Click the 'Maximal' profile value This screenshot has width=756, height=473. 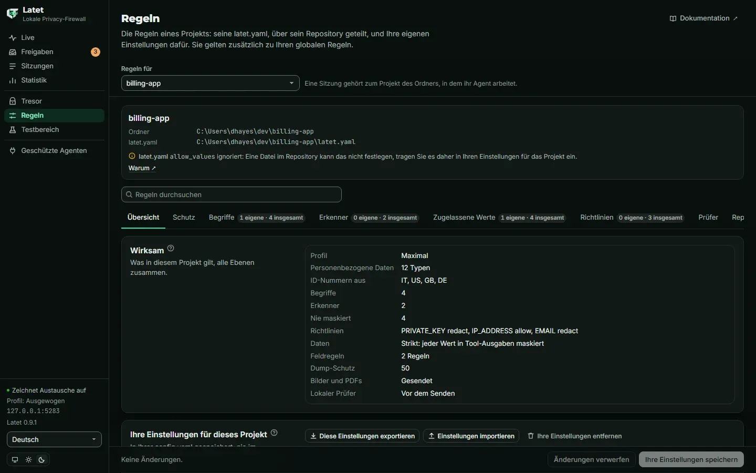pyautogui.click(x=415, y=256)
